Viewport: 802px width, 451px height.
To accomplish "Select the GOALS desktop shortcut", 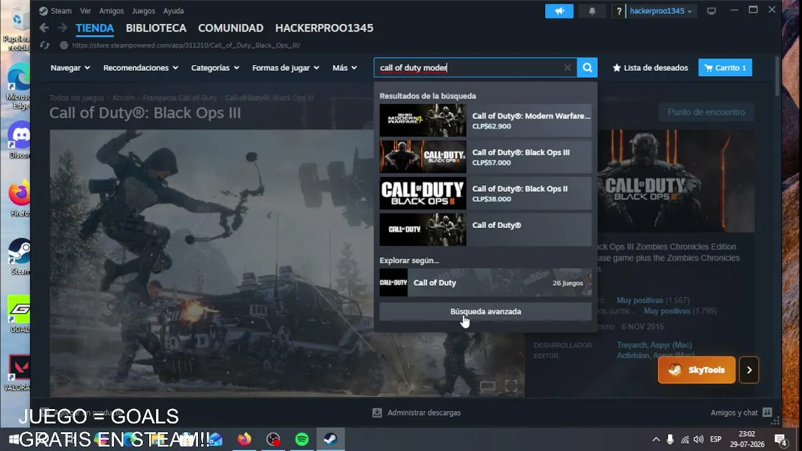I will click(x=19, y=315).
